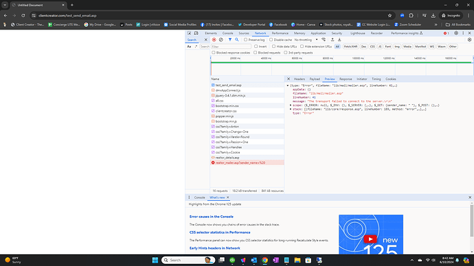Switch to the Console panel tab
Image resolution: width=474 pixels, height=266 pixels.
pos(227,33)
